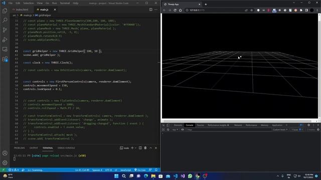Screen dimensions: 321x180
Task: Click the browser back arrow
Action: (164, 10)
